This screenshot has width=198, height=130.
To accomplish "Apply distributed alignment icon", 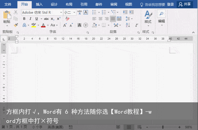I will point(119,19).
